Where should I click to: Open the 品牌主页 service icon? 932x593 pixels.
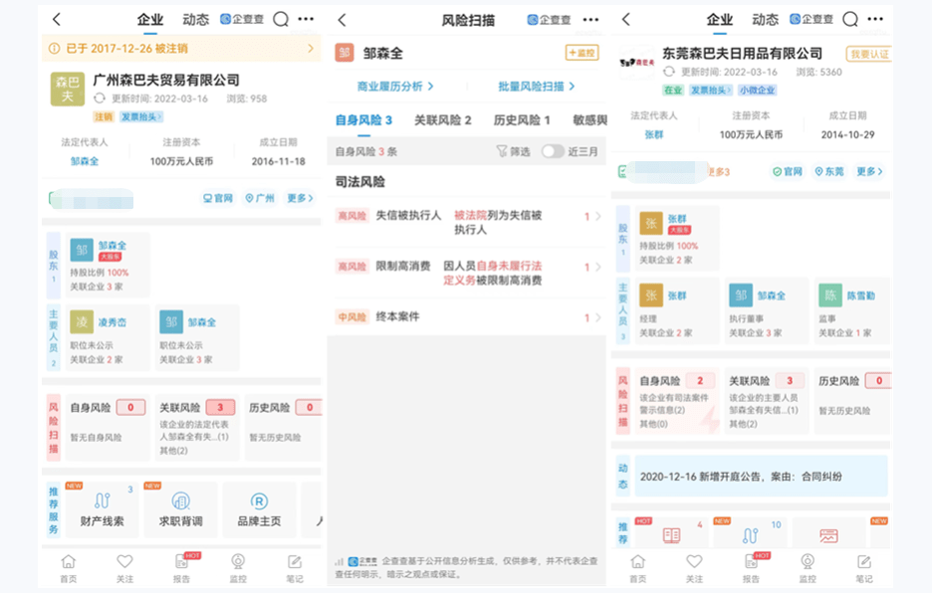click(259, 509)
